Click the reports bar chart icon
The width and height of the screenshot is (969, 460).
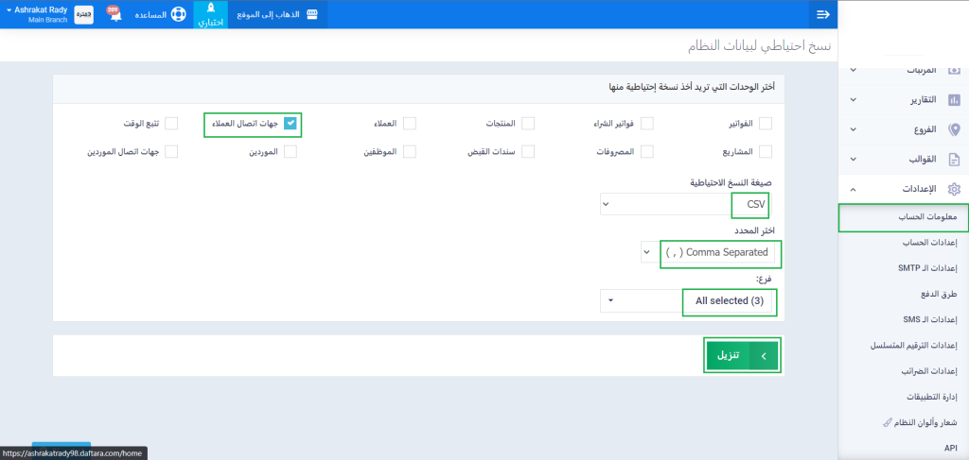point(954,100)
